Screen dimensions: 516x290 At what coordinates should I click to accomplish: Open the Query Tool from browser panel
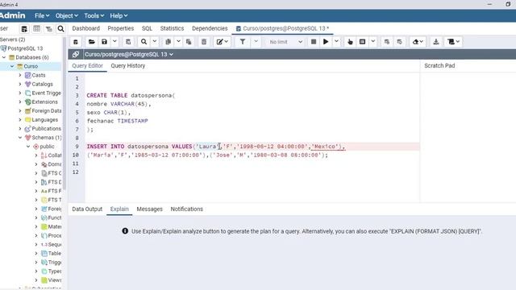pos(24,29)
